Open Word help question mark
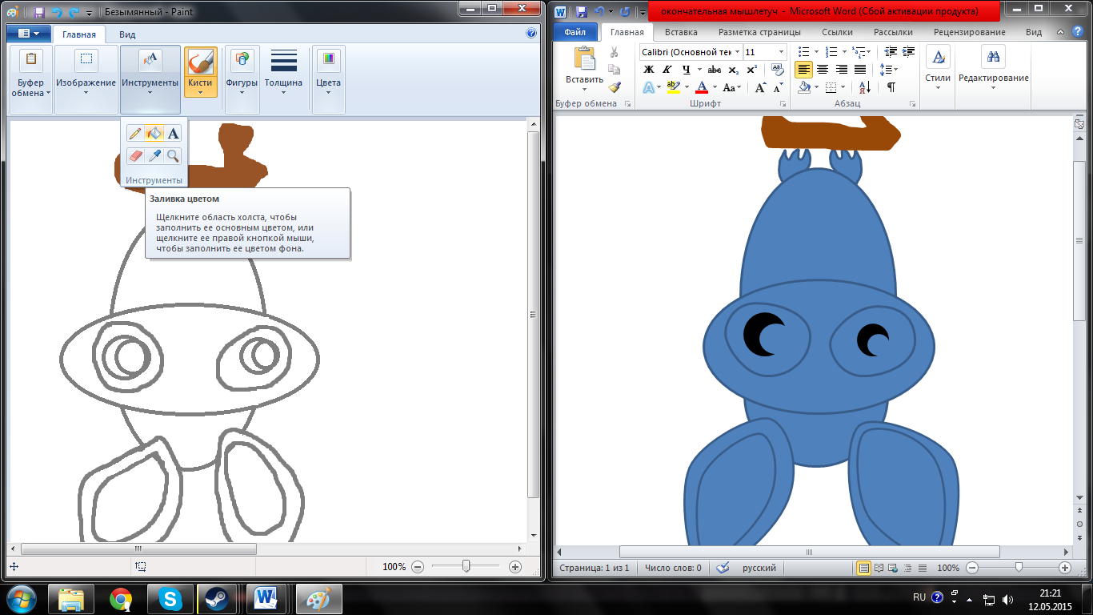Image resolution: width=1093 pixels, height=615 pixels. 1076,33
